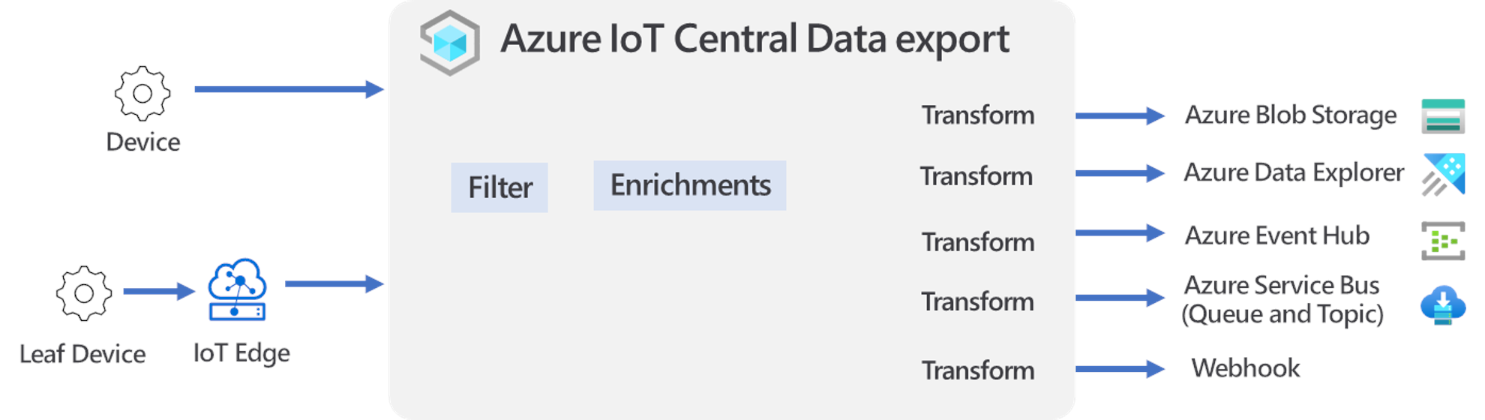
Task: Click the Transform label for Webhook
Action: (978, 370)
